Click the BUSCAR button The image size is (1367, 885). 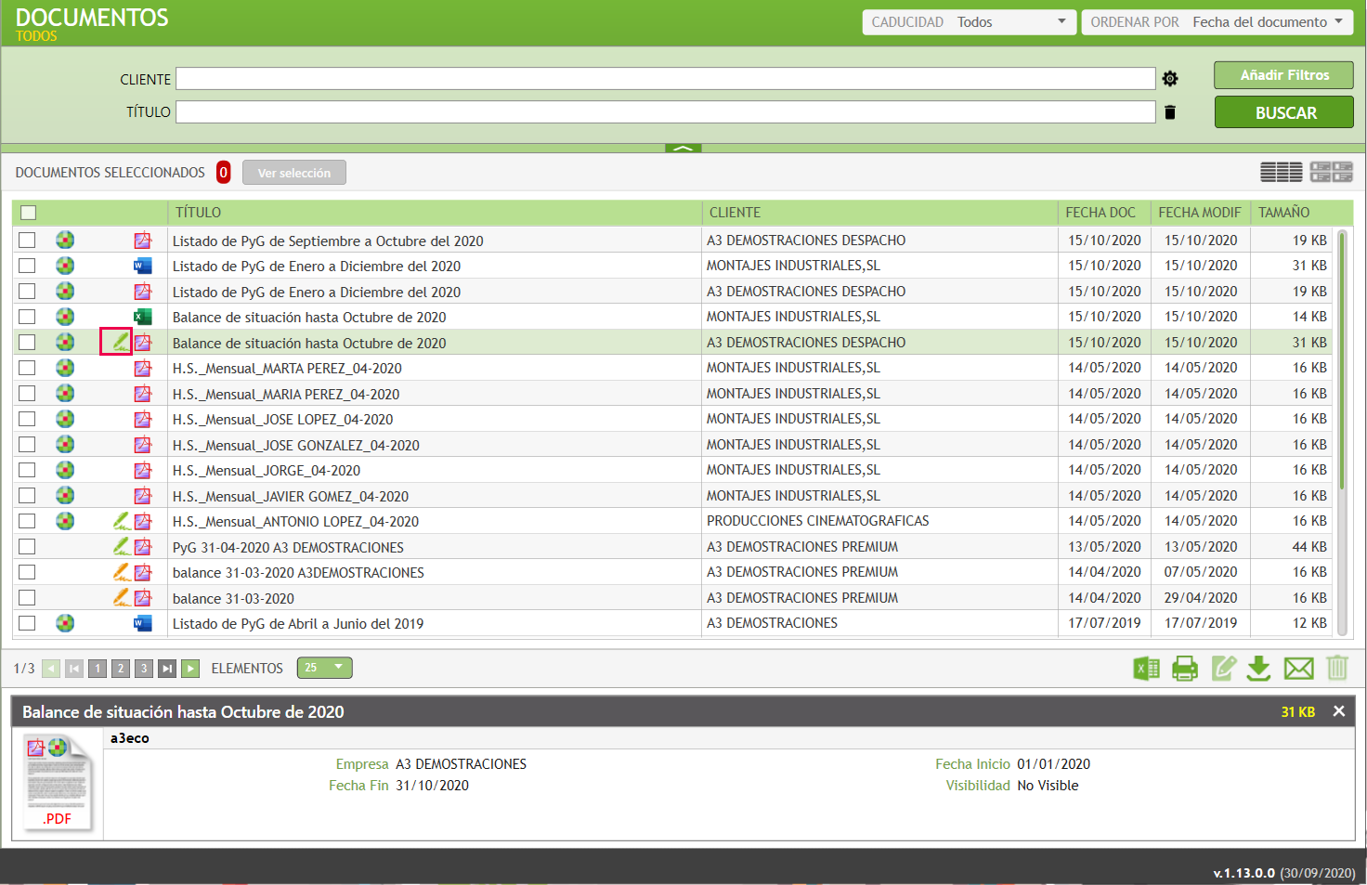(1285, 113)
